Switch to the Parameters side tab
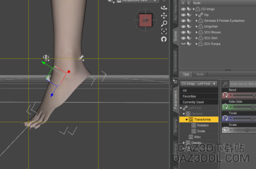Viewport: 256px width, 169px height. click(x=176, y=100)
